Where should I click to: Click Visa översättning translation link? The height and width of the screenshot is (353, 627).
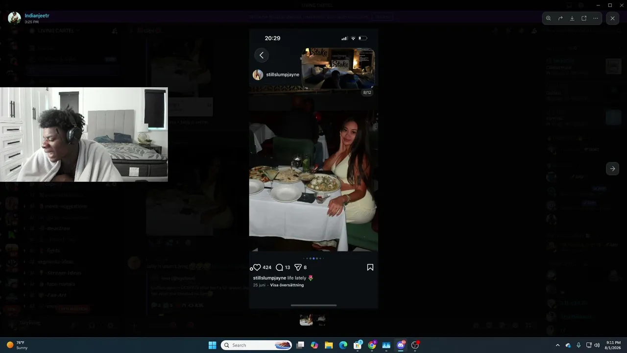[287, 285]
